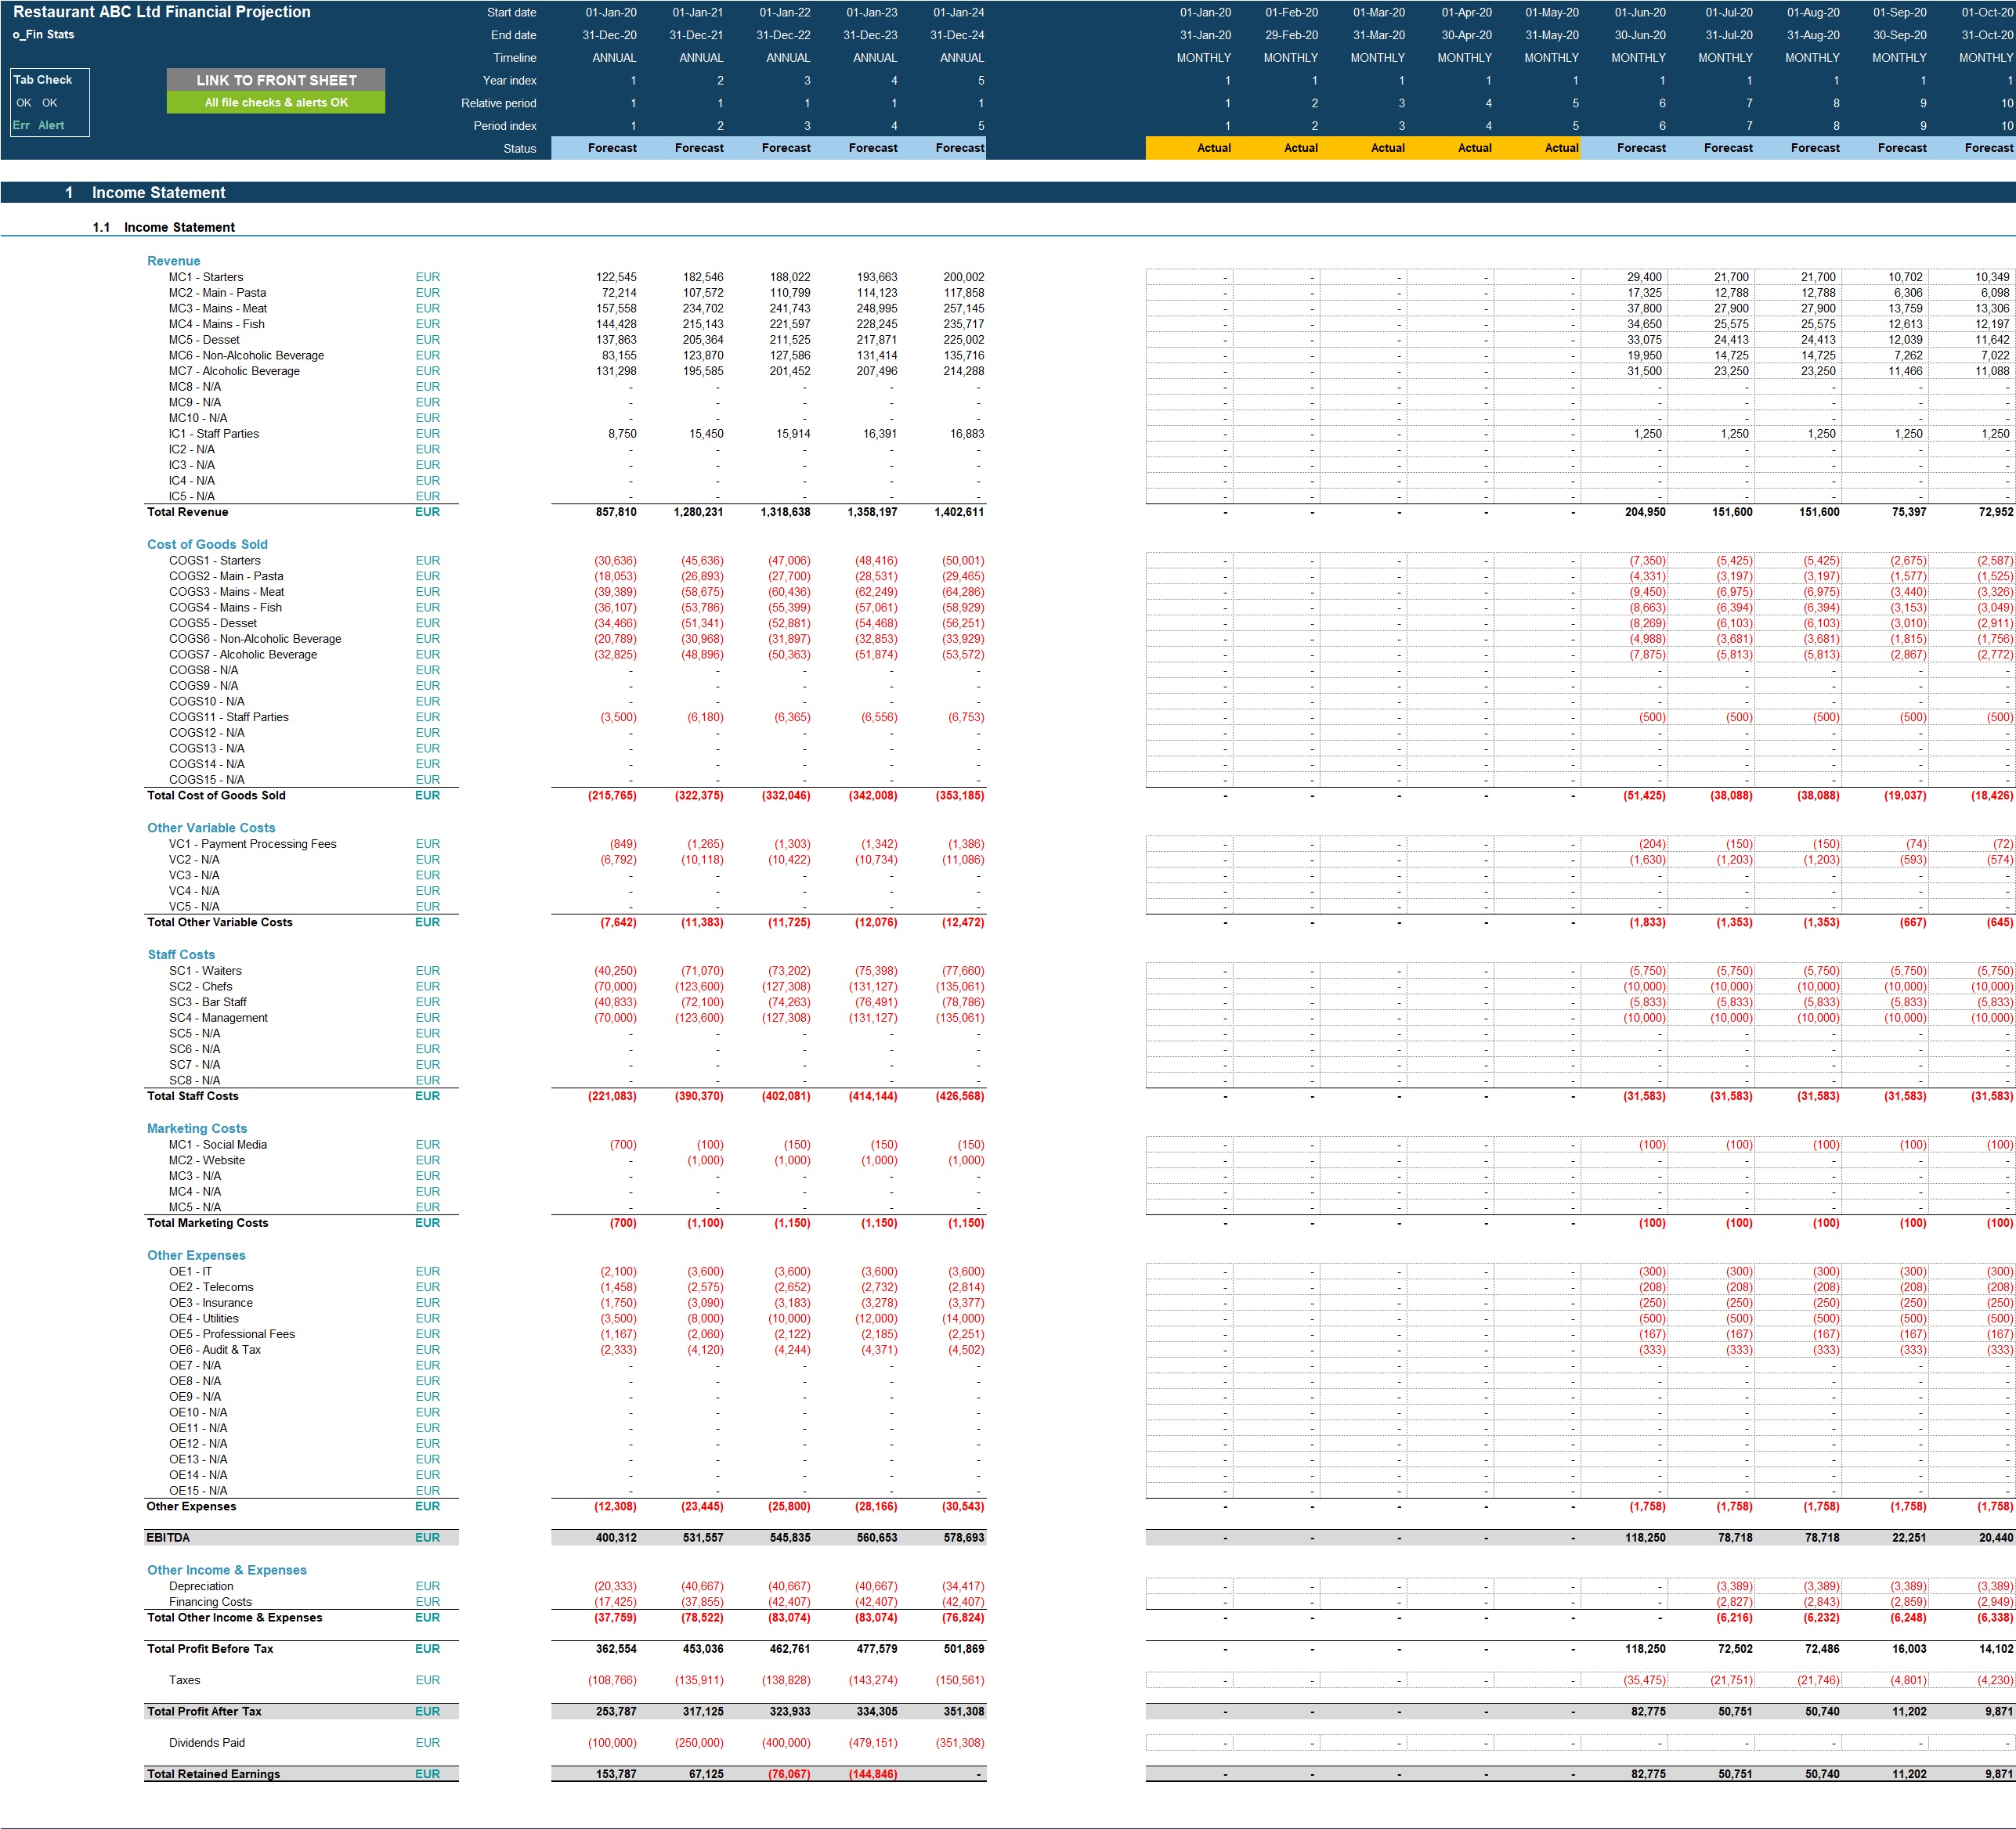Click the Timeline header label
The height and width of the screenshot is (1829, 2016).
[514, 58]
